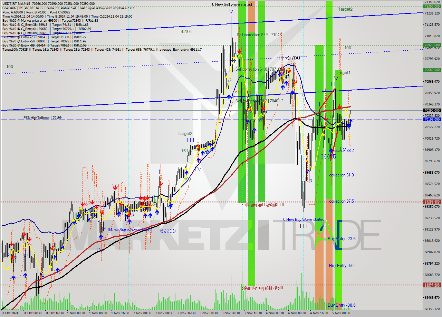Click the '1 Nov 08:30' time label
Viewport: 442px width, 317px height.
pos(98,313)
